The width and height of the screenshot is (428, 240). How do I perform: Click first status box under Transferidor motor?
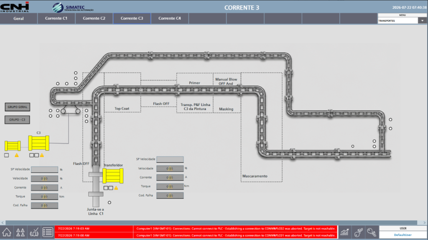[106, 188]
